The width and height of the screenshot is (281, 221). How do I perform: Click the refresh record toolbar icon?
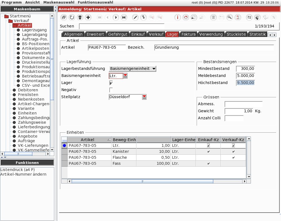coord(72,17)
